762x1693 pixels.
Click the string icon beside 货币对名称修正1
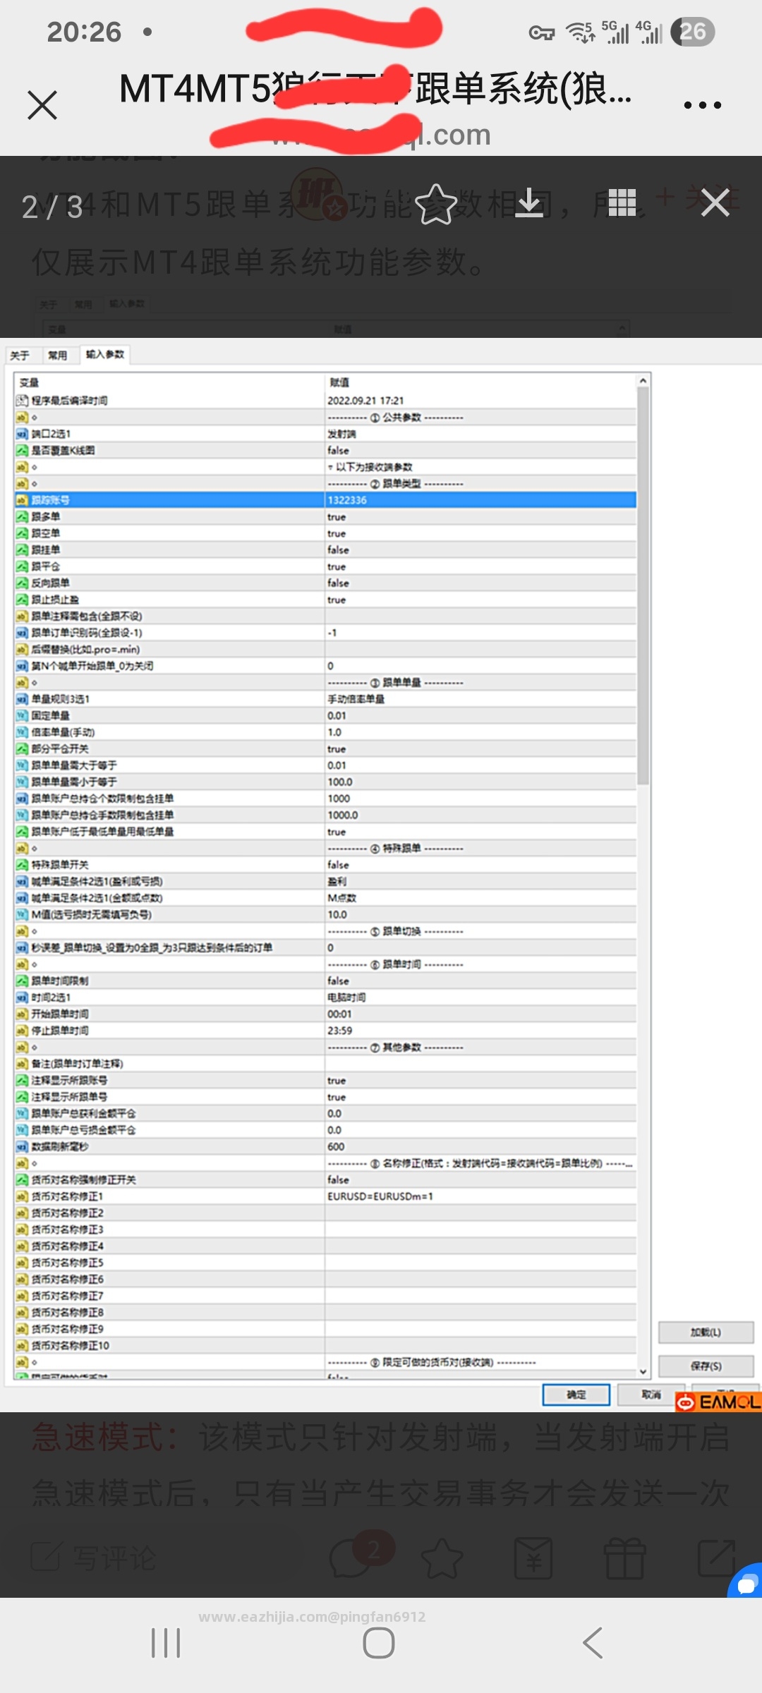pos(22,1196)
